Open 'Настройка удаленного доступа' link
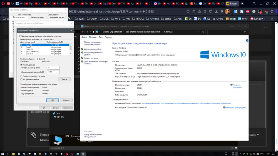Viewport: 278px width, 156px height. tap(93, 54)
